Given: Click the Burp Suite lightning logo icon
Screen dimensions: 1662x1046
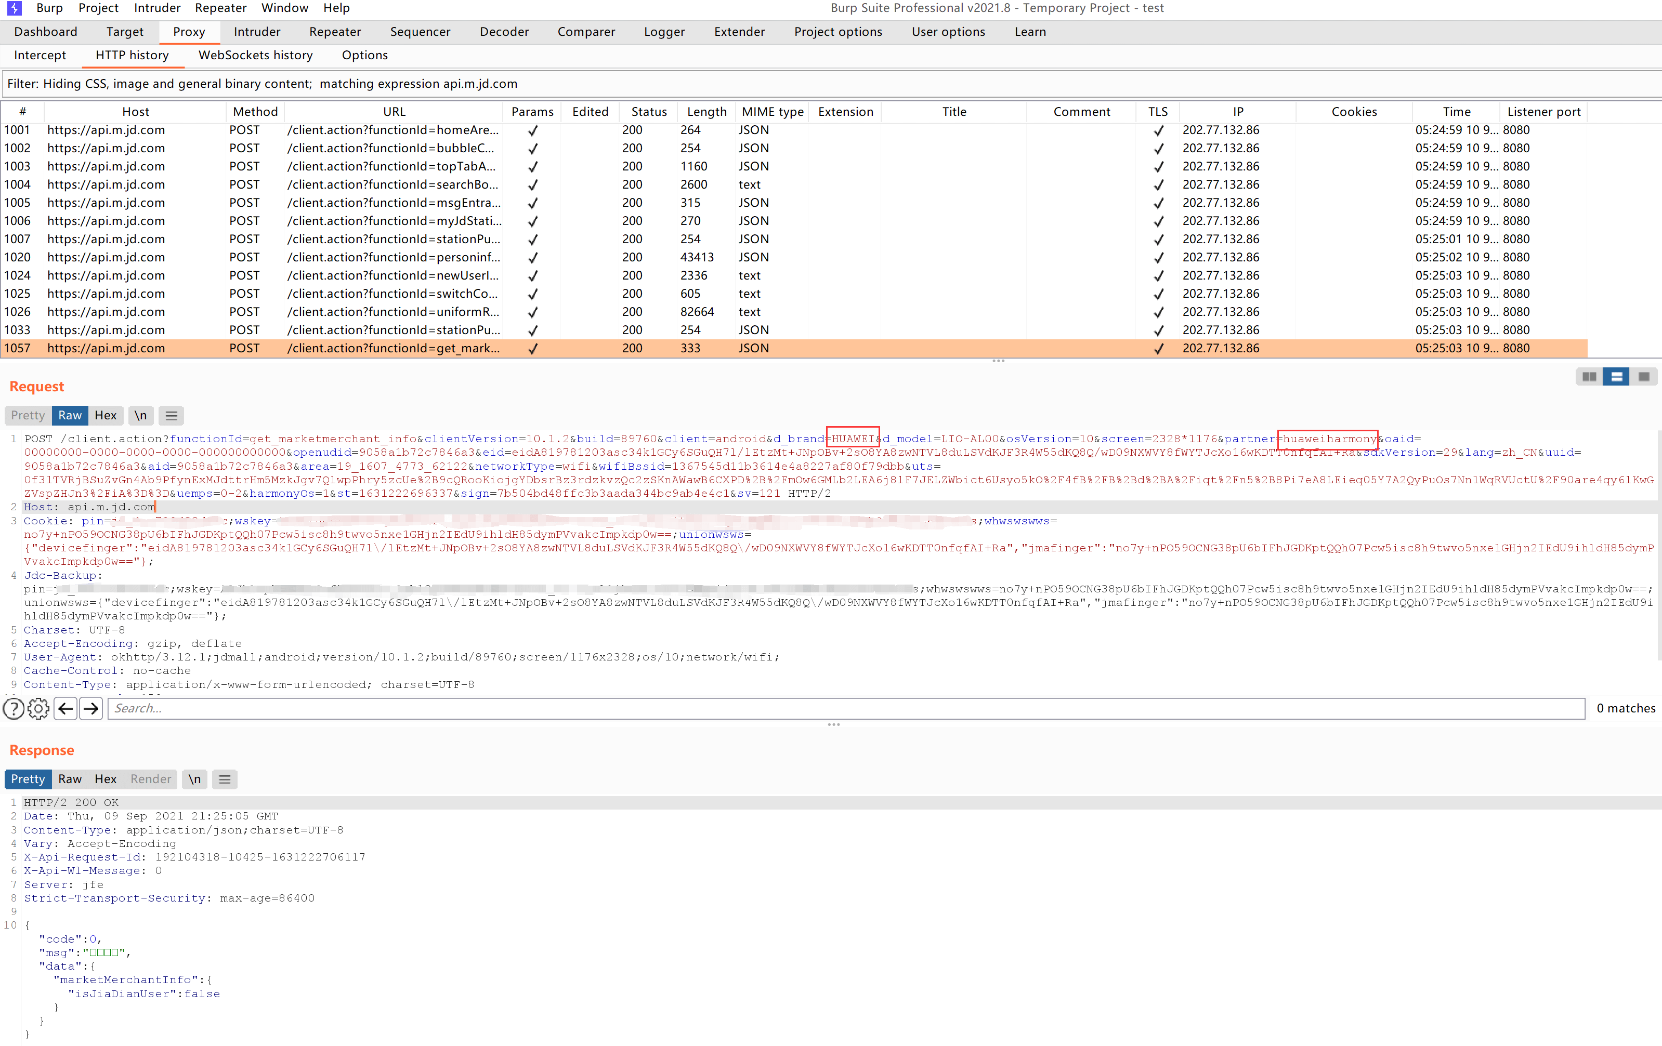Looking at the screenshot, I should 14,8.
